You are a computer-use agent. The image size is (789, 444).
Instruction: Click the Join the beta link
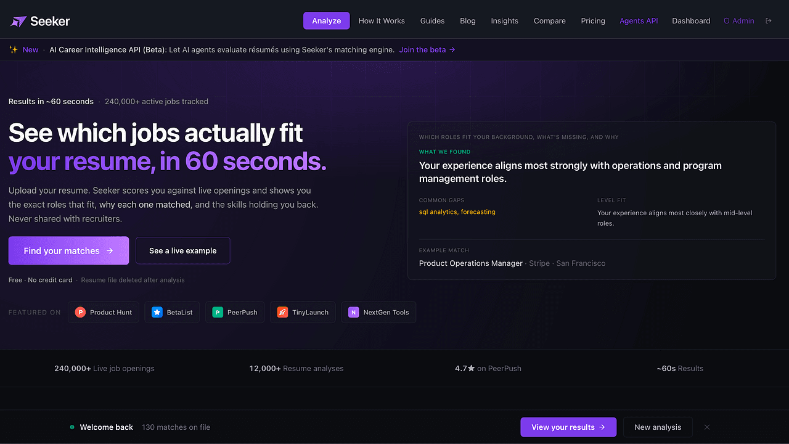pyautogui.click(x=427, y=50)
